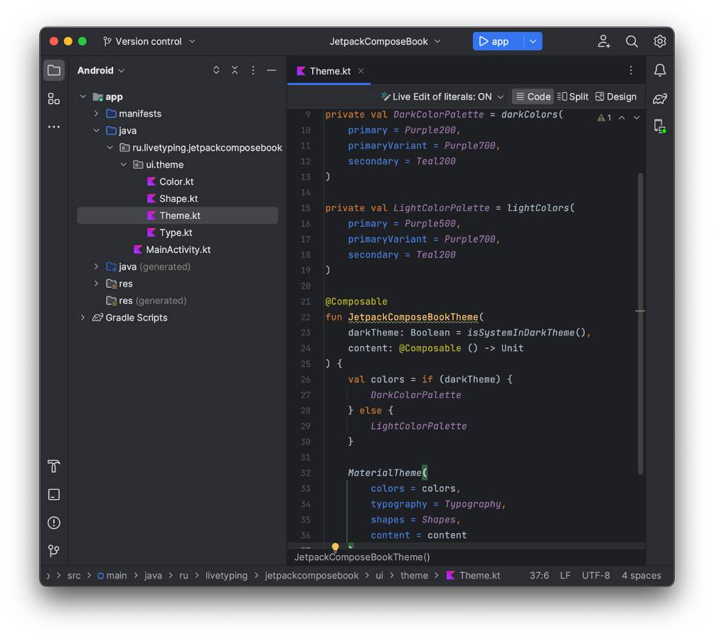This screenshot has height=639, width=714.
Task: Open the Problems tool window icon
Action: pos(54,523)
